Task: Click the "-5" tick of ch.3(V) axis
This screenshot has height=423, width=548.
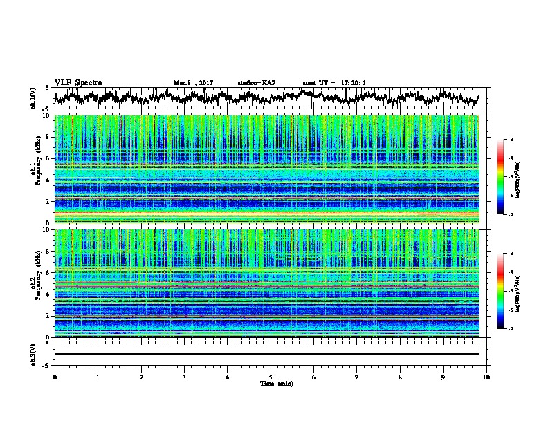Action: tap(46, 366)
